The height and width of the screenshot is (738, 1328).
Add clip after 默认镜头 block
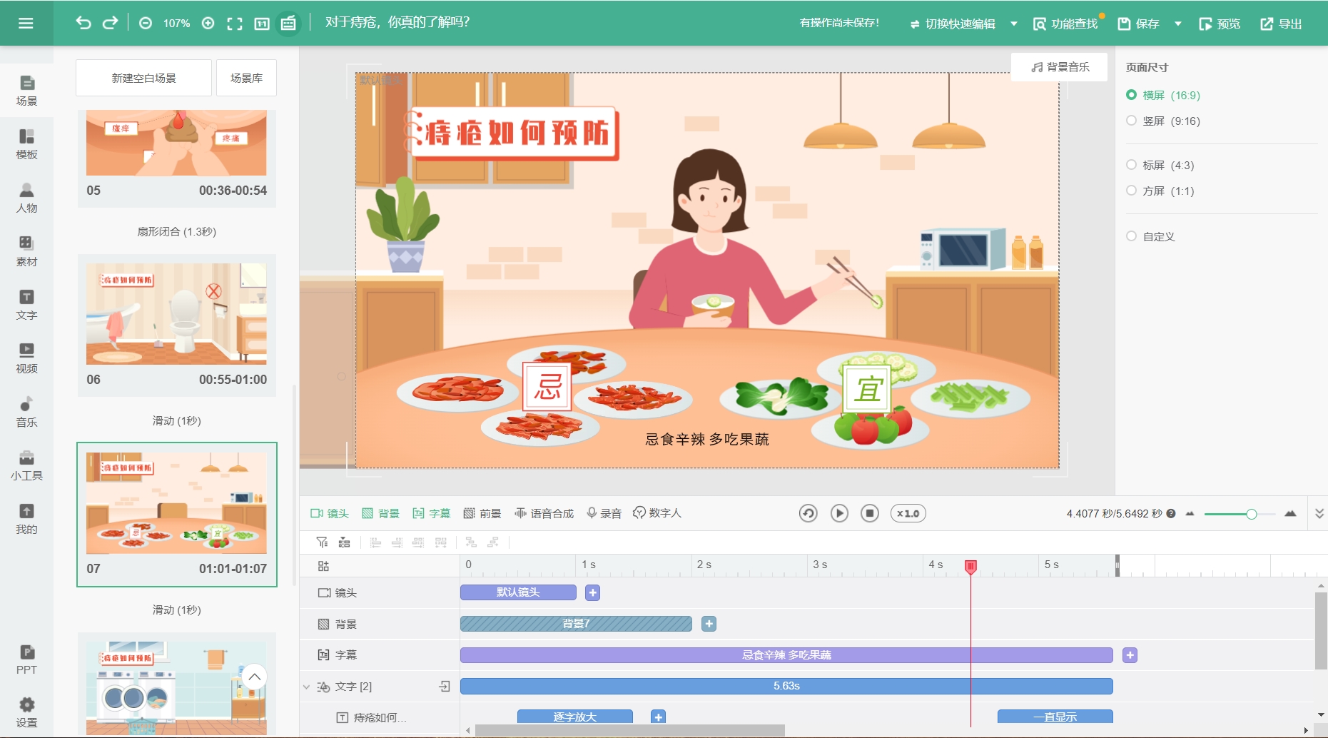pos(592,592)
